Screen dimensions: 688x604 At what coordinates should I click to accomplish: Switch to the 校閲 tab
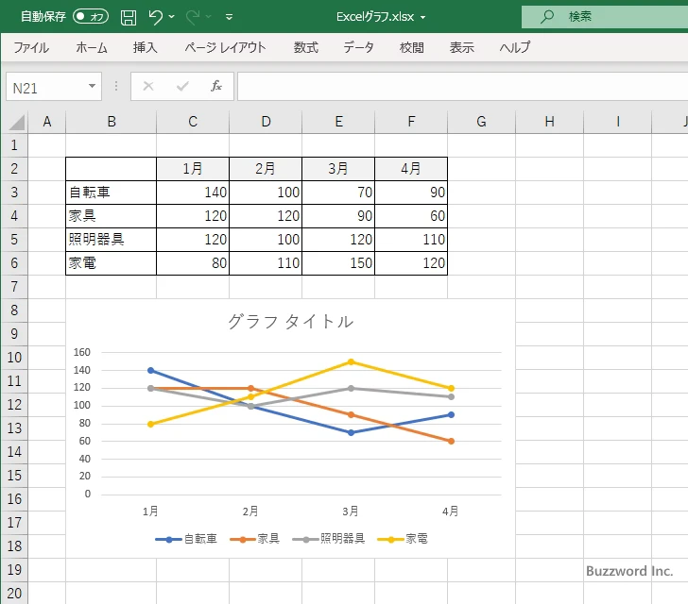pos(412,47)
